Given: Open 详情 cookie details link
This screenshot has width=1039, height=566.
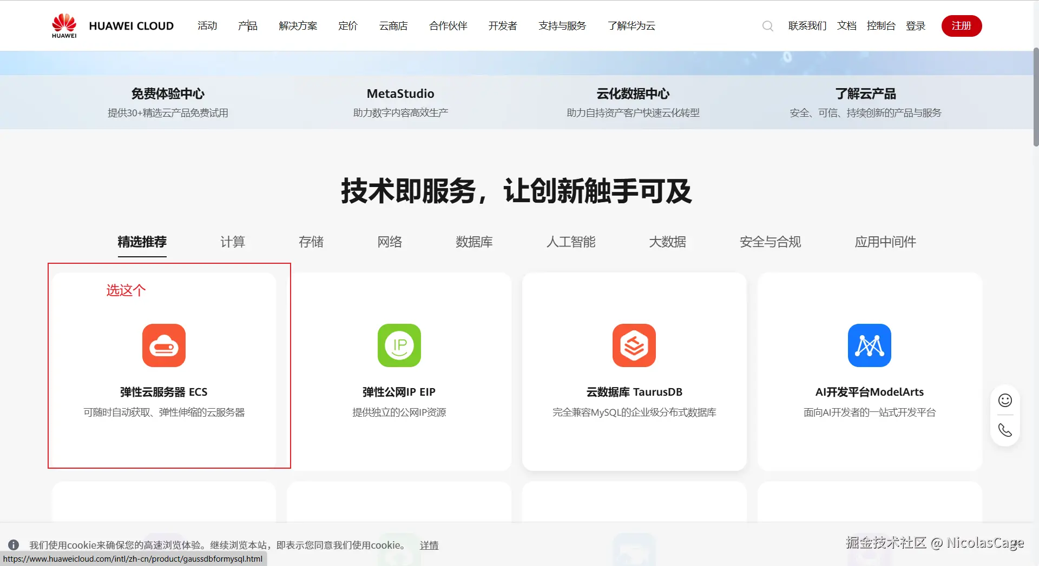Looking at the screenshot, I should (x=429, y=545).
